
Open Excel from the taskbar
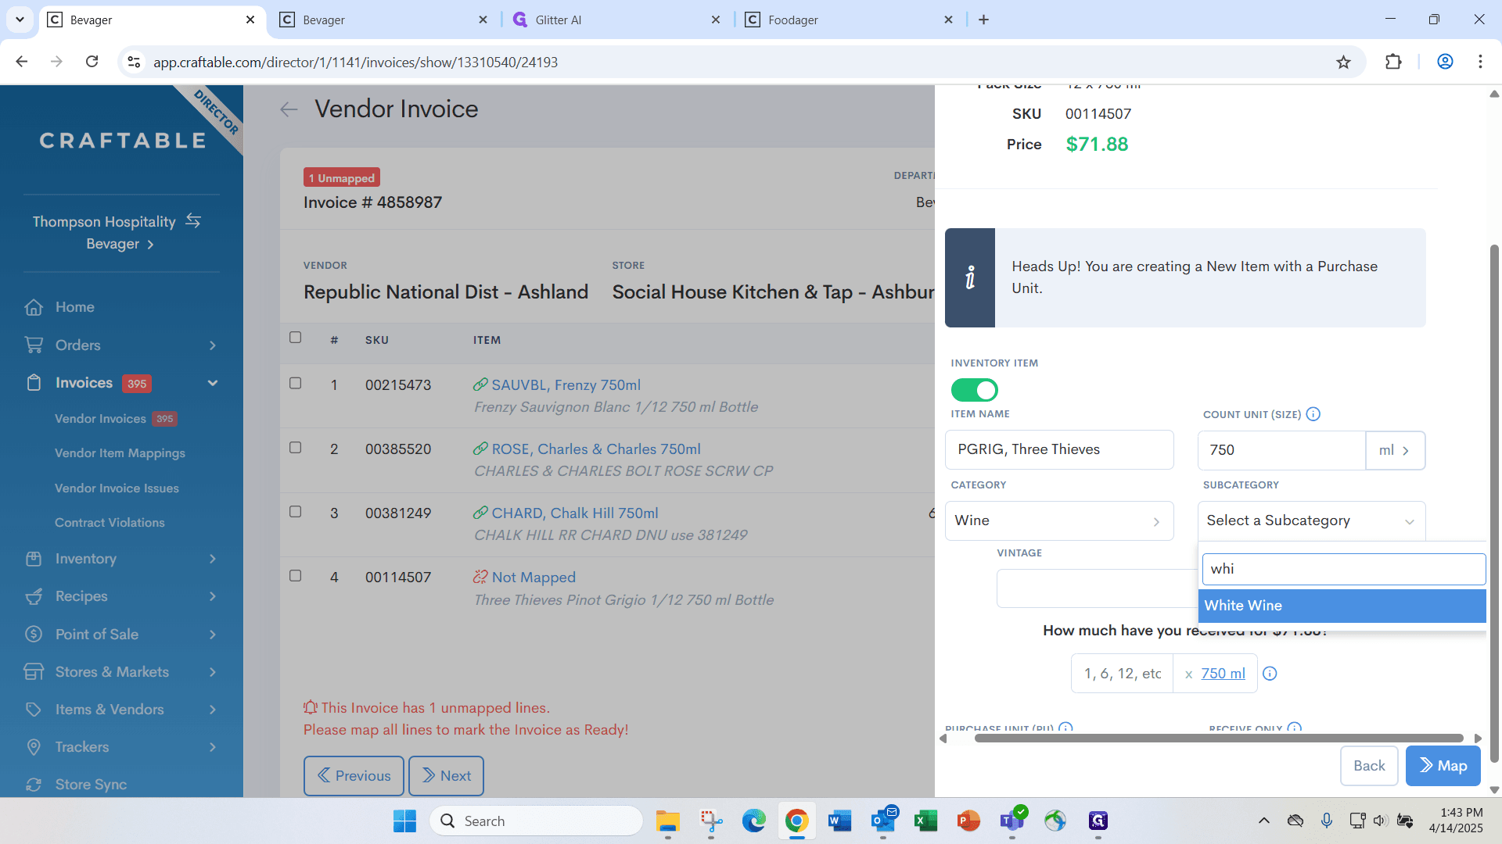[x=925, y=821]
